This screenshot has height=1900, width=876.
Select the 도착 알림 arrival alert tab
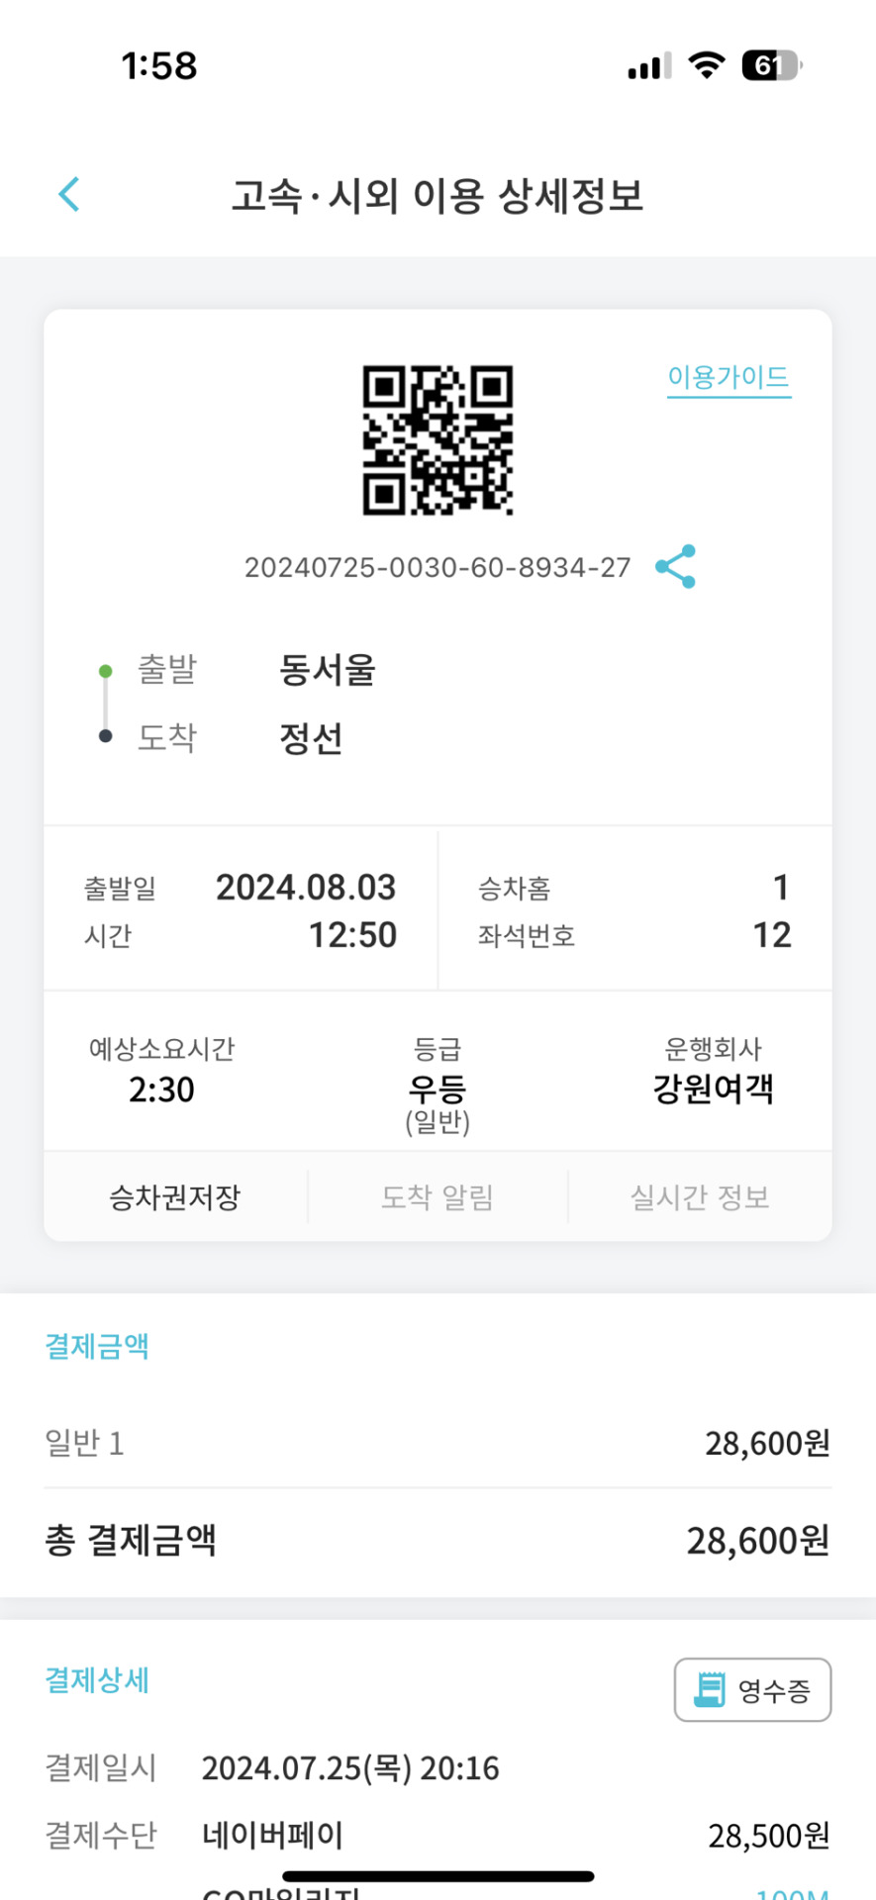pos(438,1197)
